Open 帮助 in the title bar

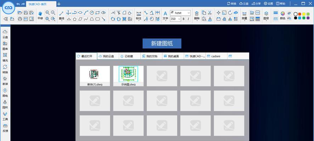pyautogui.click(x=281, y=4)
